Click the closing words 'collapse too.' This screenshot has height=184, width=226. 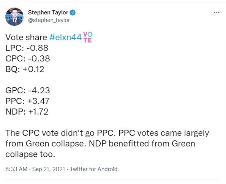point(30,154)
